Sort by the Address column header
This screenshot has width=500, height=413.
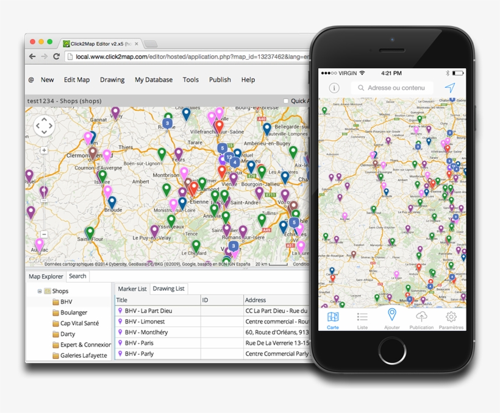click(x=277, y=300)
